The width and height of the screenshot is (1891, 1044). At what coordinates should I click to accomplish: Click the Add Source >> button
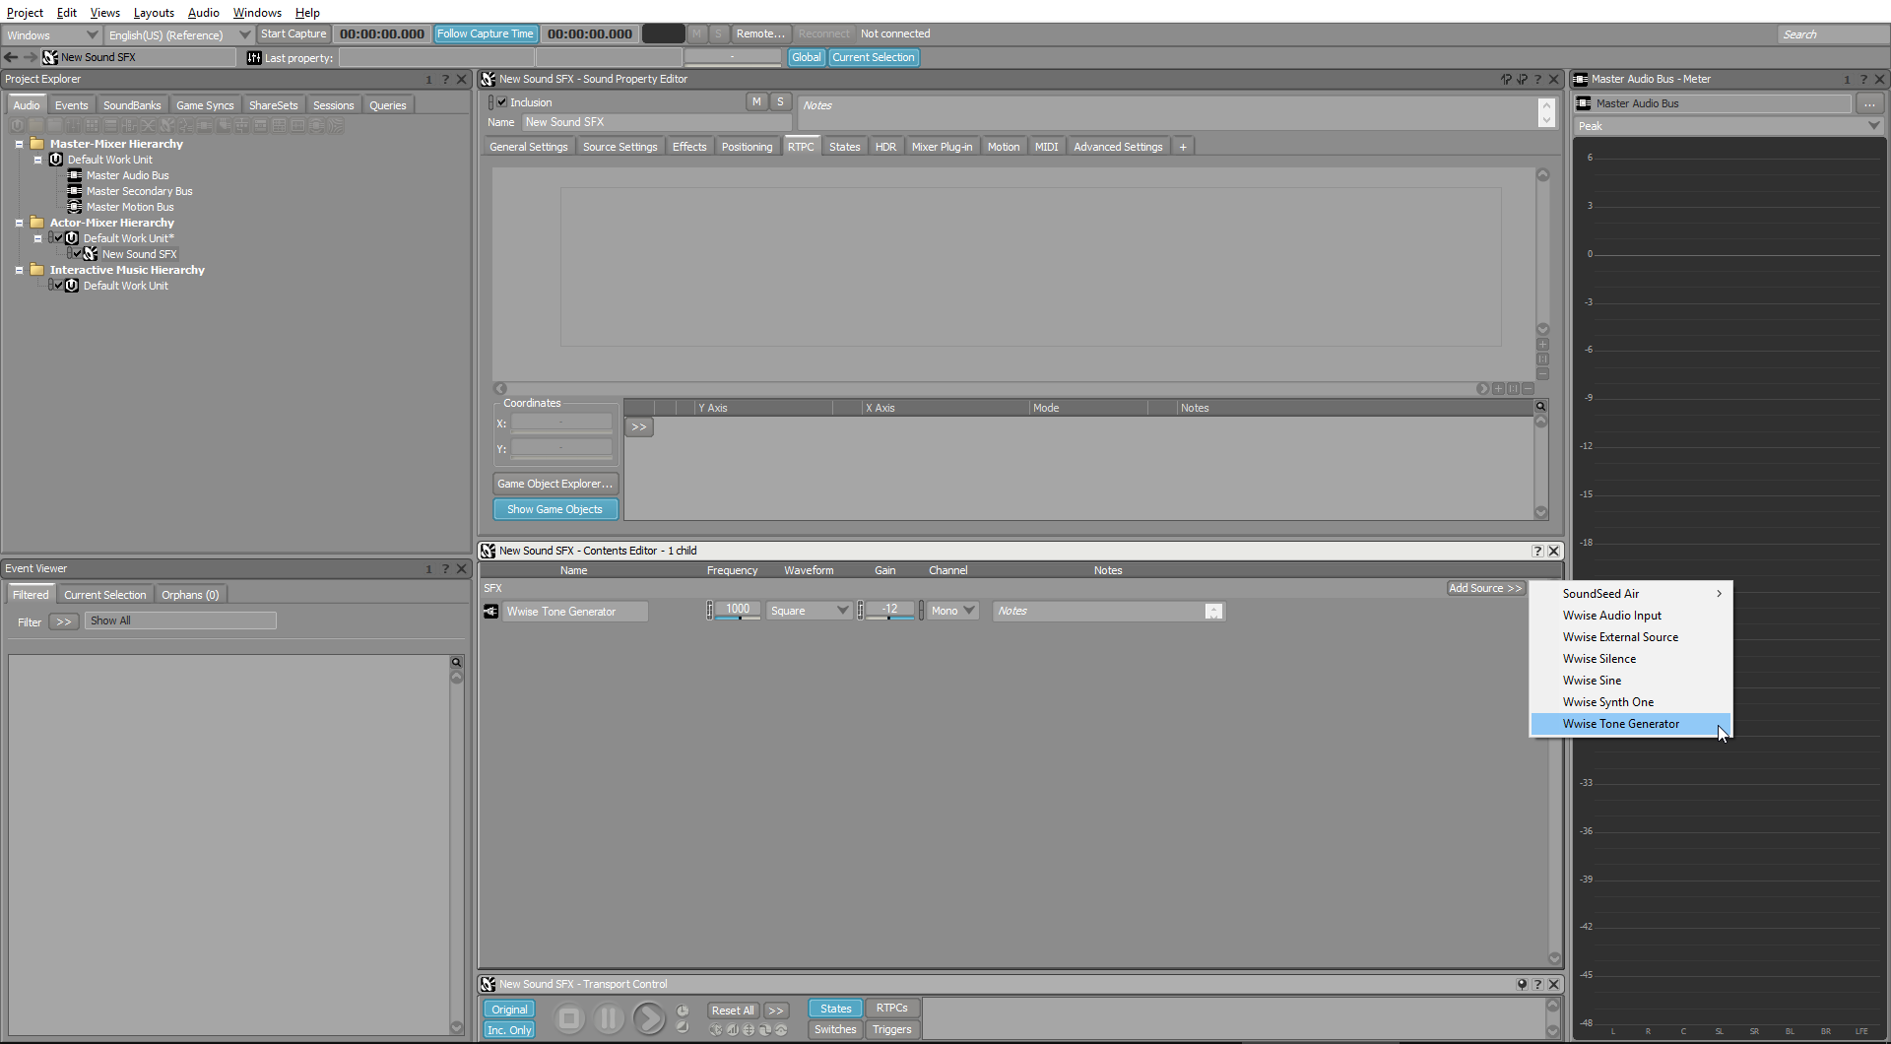pos(1485,588)
